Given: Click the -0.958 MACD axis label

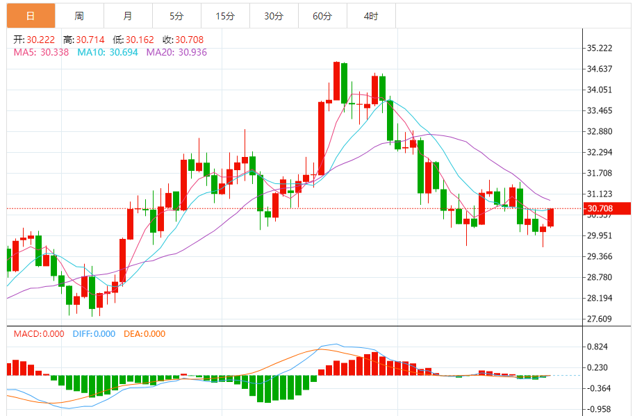Looking at the screenshot, I should [598, 409].
